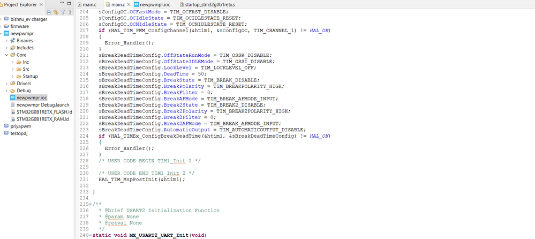This screenshot has height=239, width=535.
Task: Expand the Binaries node
Action: tap(6, 41)
